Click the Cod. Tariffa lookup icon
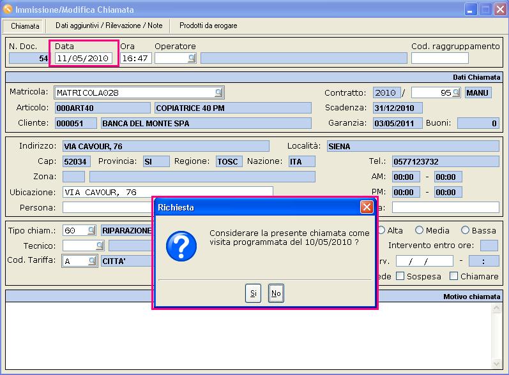Screen dimensions: 509x375 click(91, 261)
